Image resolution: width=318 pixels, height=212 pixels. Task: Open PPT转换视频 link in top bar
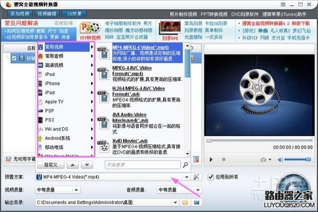click(x=214, y=14)
